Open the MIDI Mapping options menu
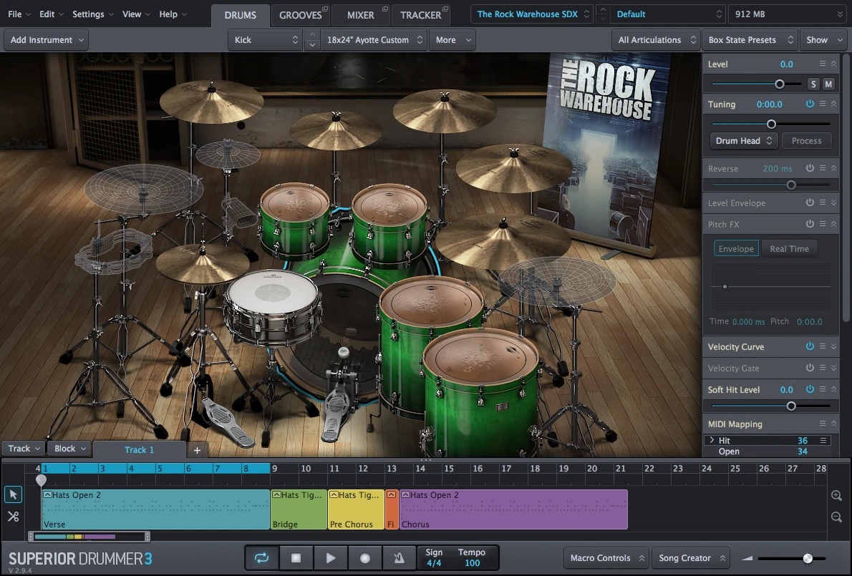This screenshot has height=576, width=852. tap(823, 424)
